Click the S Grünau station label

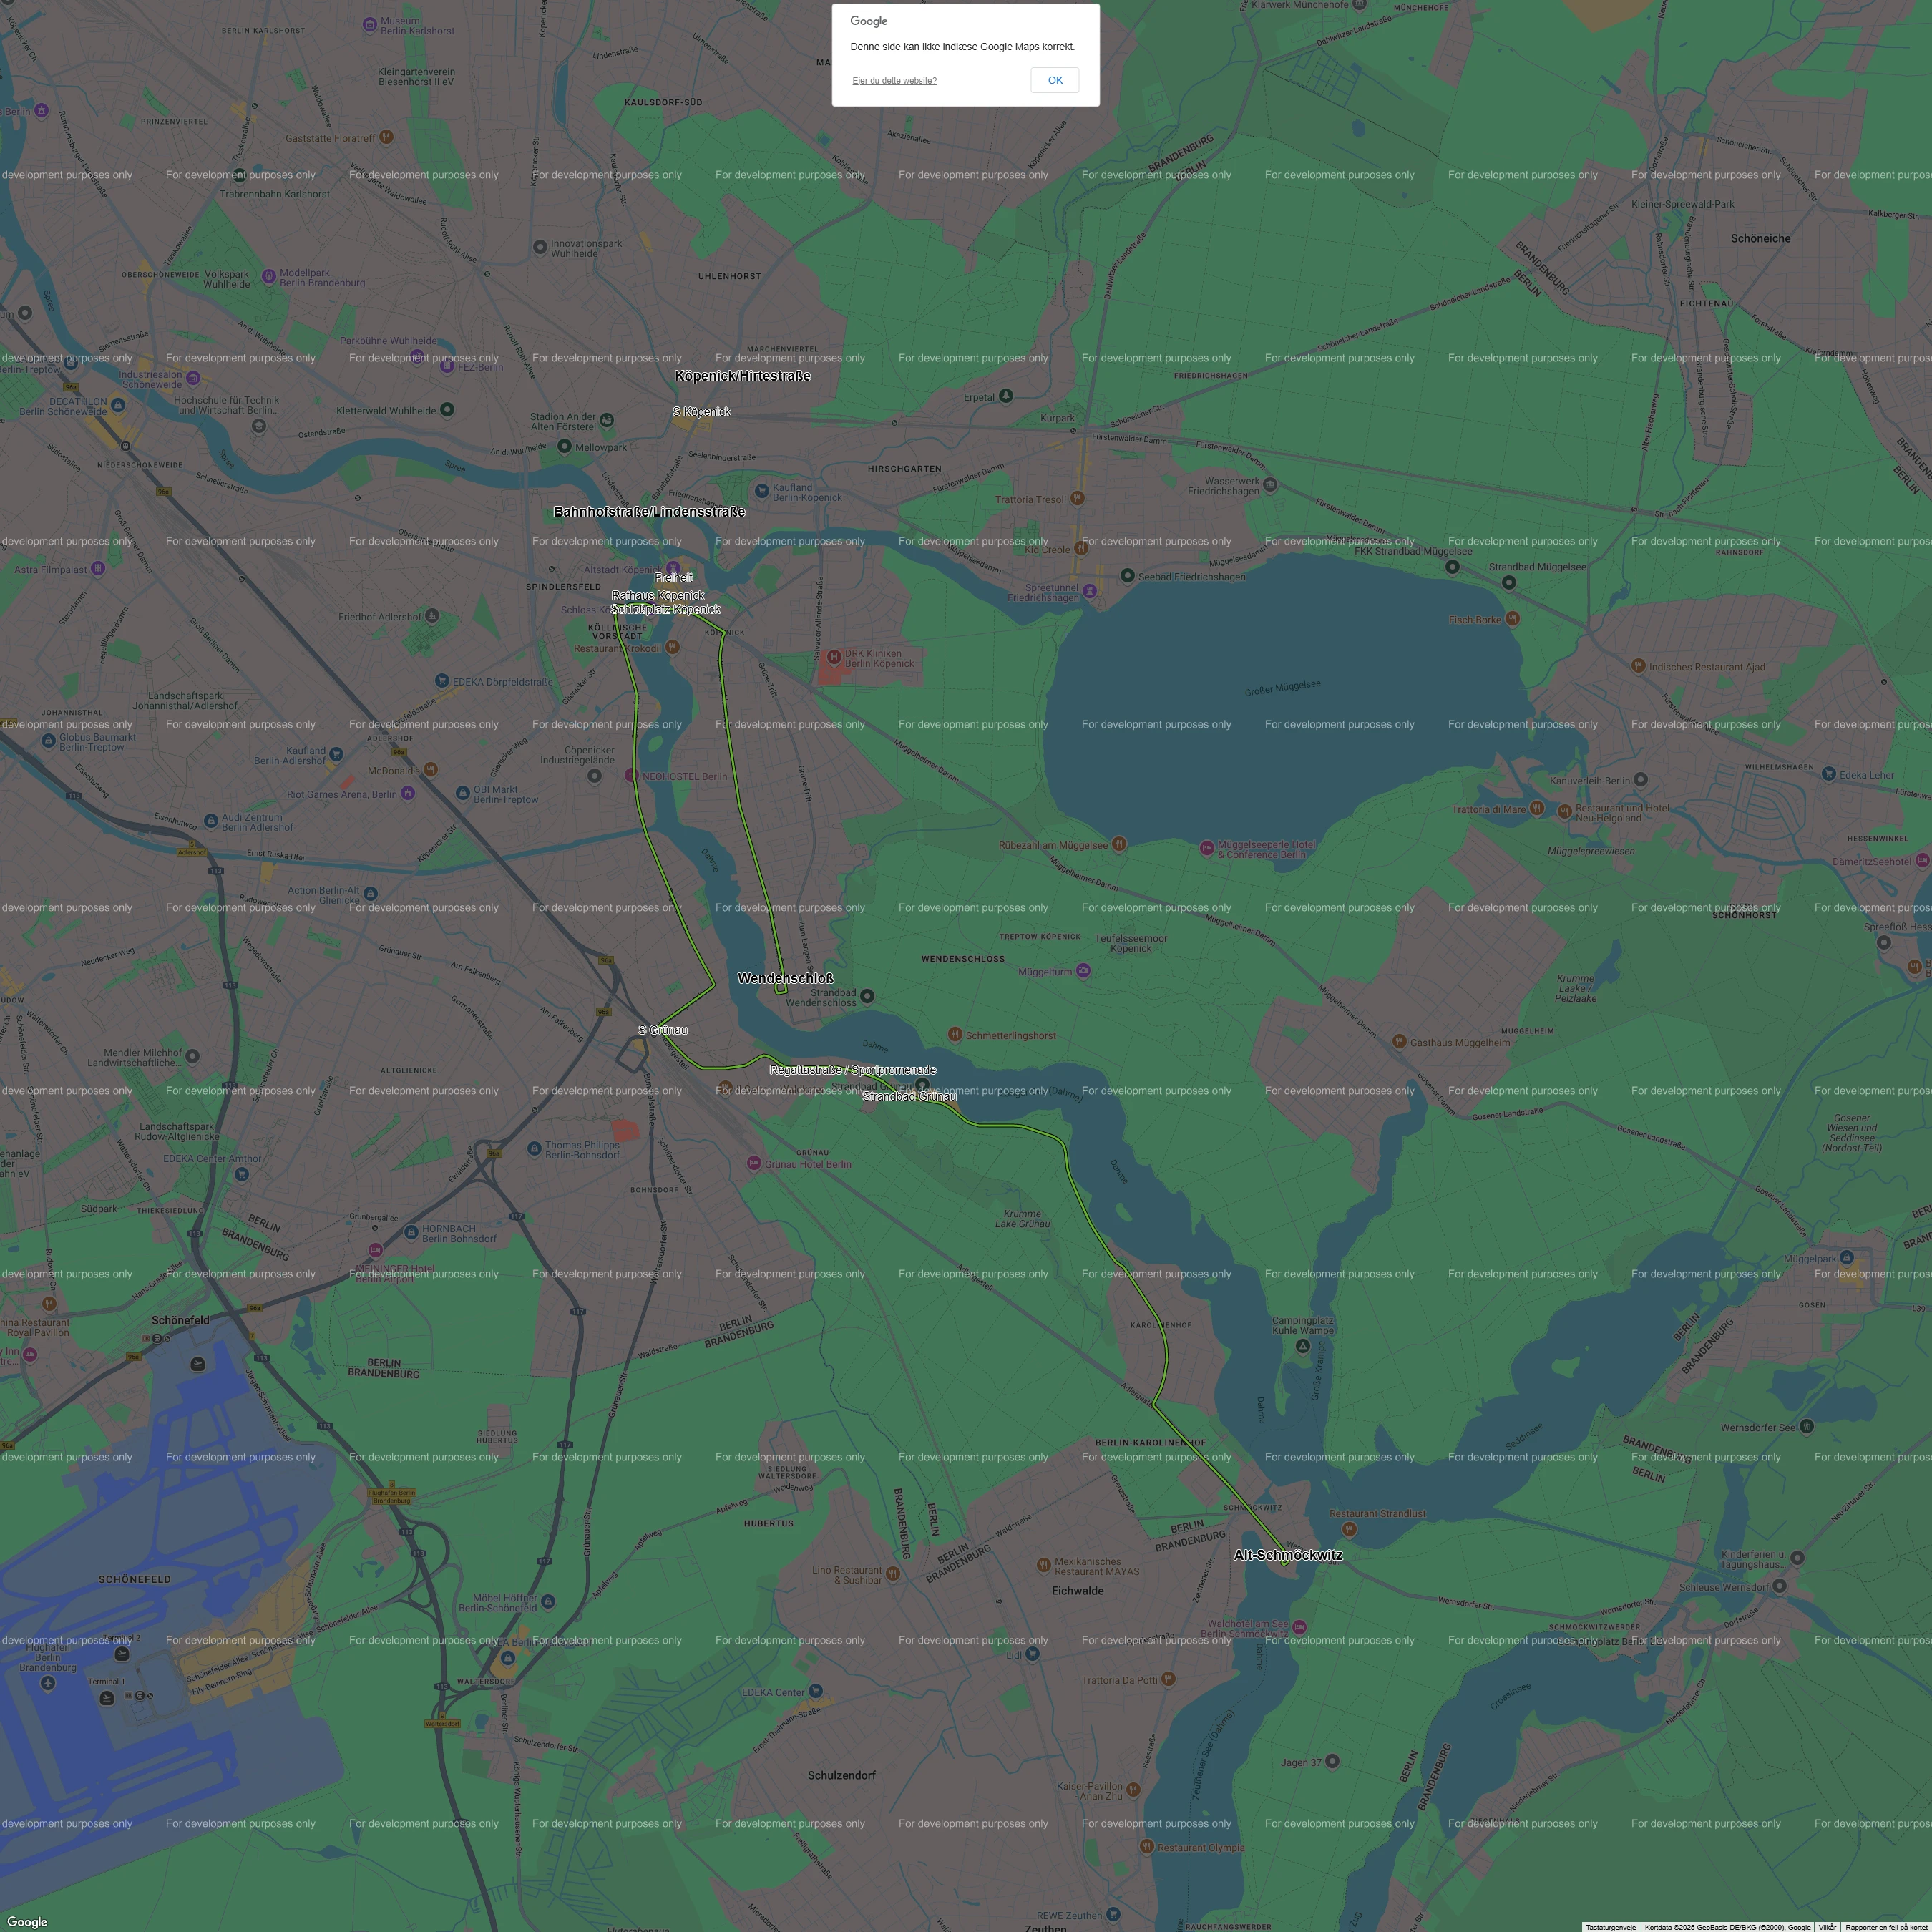coord(663,1030)
